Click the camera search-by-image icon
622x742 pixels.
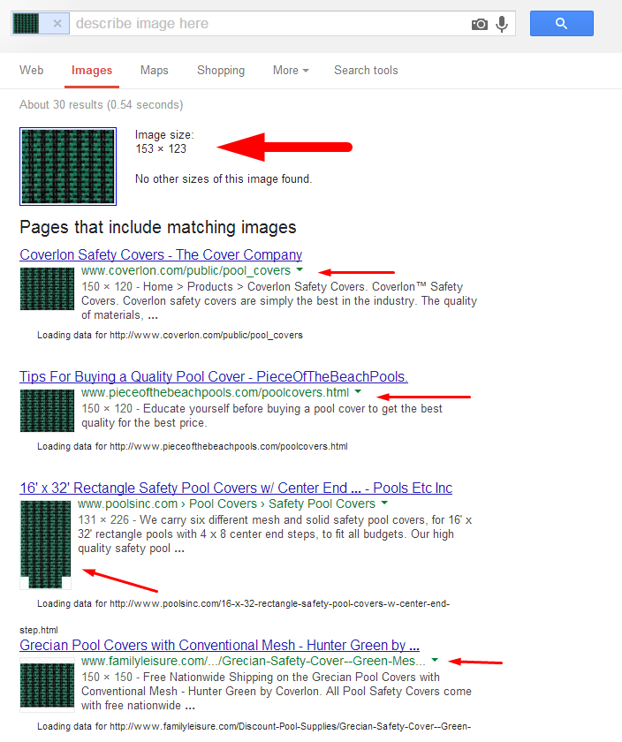tap(480, 24)
